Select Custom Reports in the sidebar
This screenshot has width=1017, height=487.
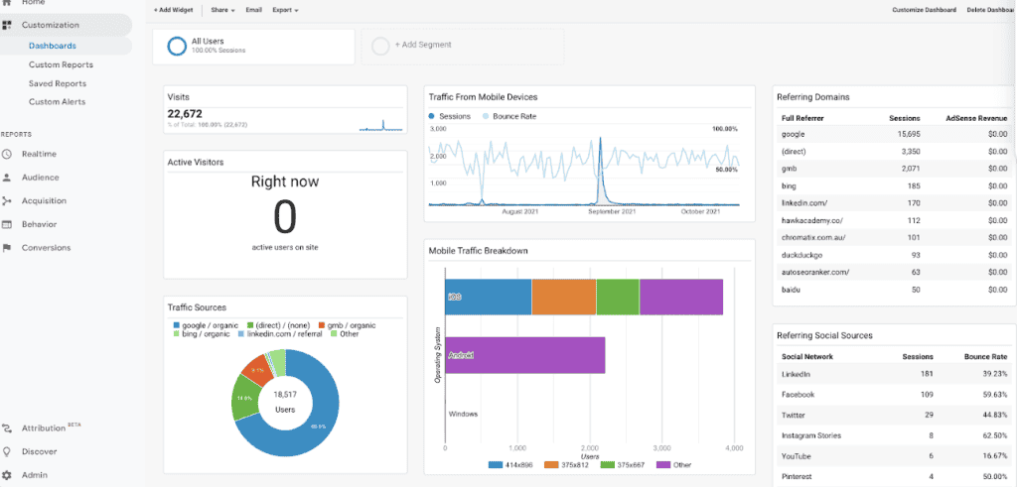click(61, 64)
